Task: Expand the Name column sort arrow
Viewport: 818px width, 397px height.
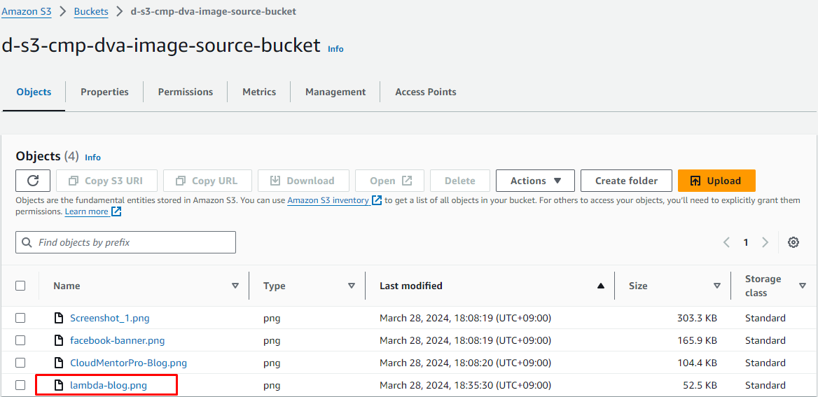Action: coord(235,286)
